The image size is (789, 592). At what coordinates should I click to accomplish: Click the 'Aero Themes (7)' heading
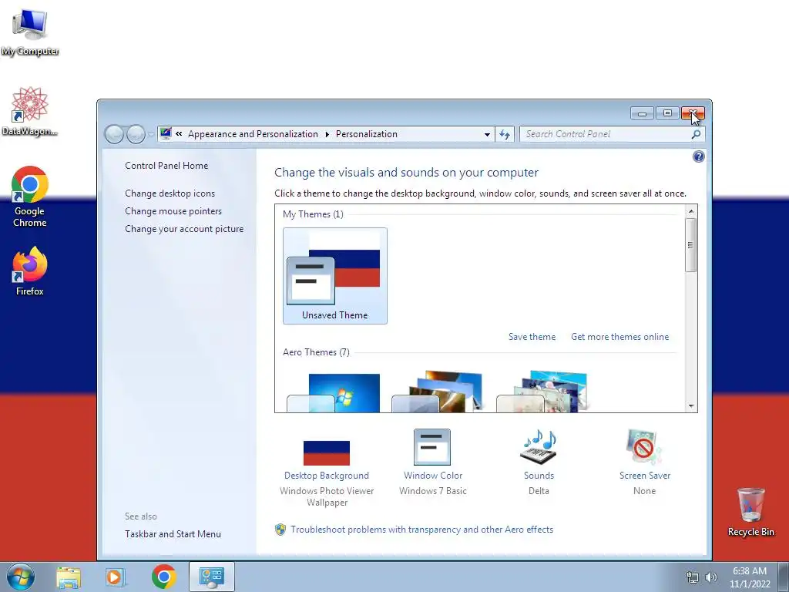(316, 352)
